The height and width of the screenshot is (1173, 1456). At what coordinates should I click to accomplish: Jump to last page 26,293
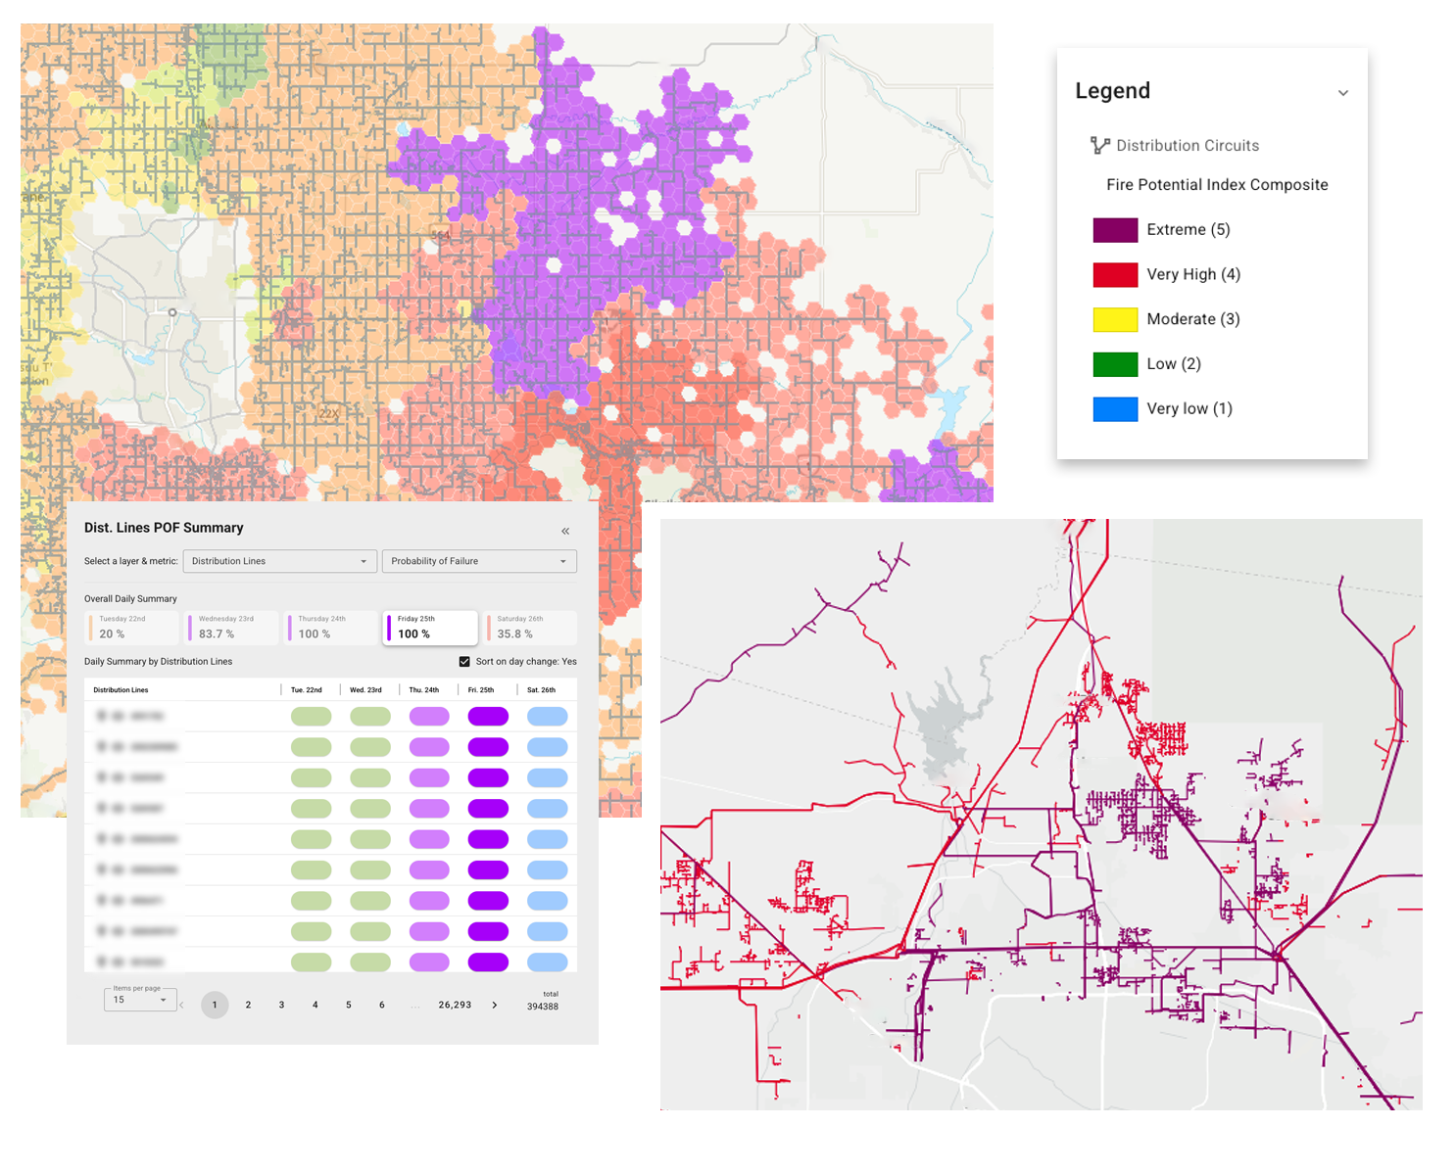tap(455, 1005)
